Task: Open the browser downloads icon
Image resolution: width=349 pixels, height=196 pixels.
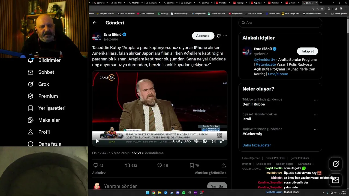Action: click(x=336, y=8)
